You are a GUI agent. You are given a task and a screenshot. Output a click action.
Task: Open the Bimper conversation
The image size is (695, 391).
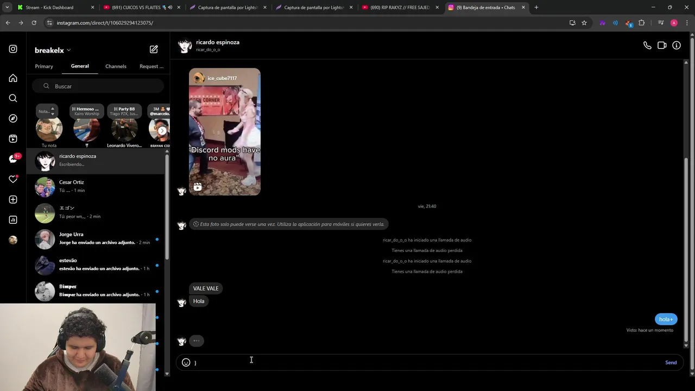pos(96,291)
